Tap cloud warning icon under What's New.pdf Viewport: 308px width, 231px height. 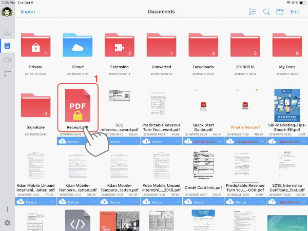[230, 141]
